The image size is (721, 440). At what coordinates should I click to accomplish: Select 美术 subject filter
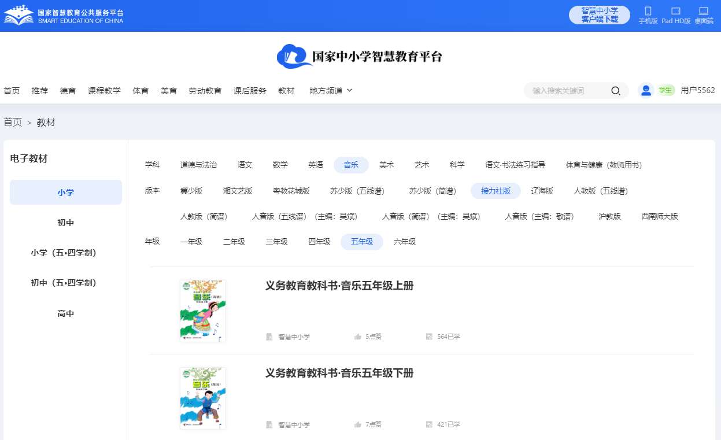click(386, 165)
